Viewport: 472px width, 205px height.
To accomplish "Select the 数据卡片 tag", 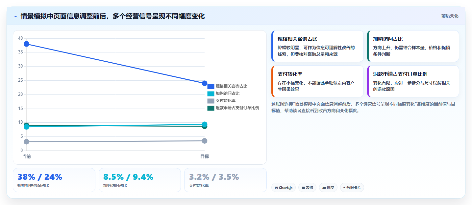I will 352,188.
